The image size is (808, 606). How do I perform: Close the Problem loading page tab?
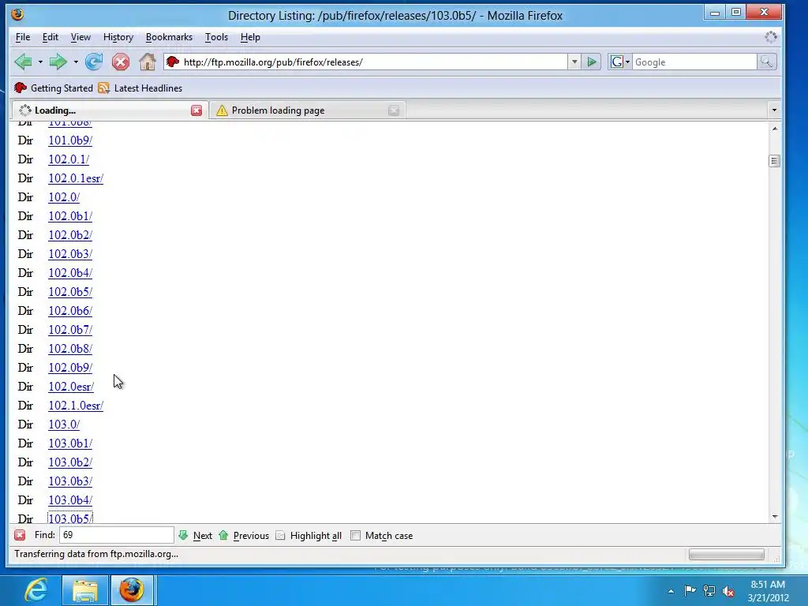[394, 110]
